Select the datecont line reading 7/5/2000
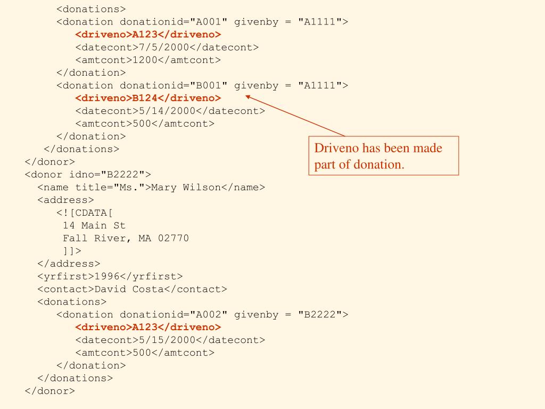Screen dimensions: 545x409 point(167,47)
